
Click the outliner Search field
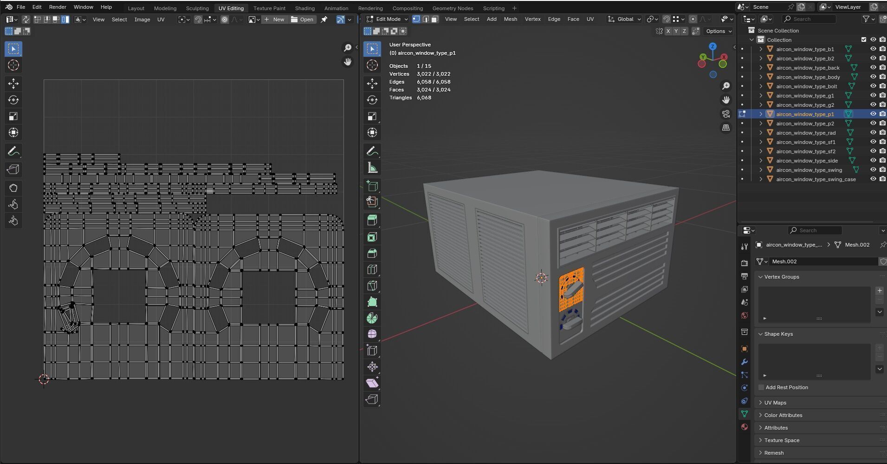(809, 19)
